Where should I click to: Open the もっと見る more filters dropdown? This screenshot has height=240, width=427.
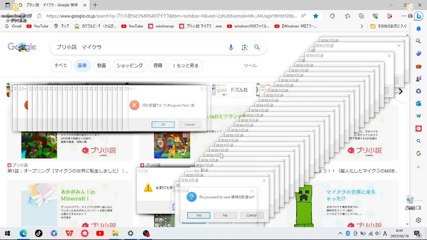coord(186,66)
